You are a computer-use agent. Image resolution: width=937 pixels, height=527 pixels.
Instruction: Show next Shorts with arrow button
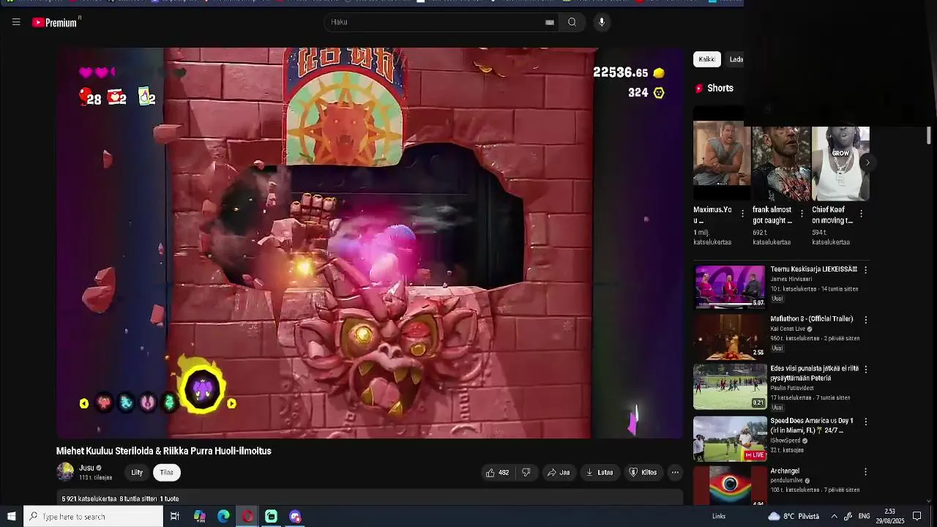coord(867,162)
